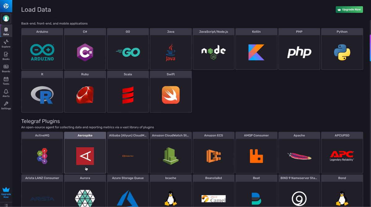
Task: Go to Explore in the sidebar
Action: coord(6,43)
